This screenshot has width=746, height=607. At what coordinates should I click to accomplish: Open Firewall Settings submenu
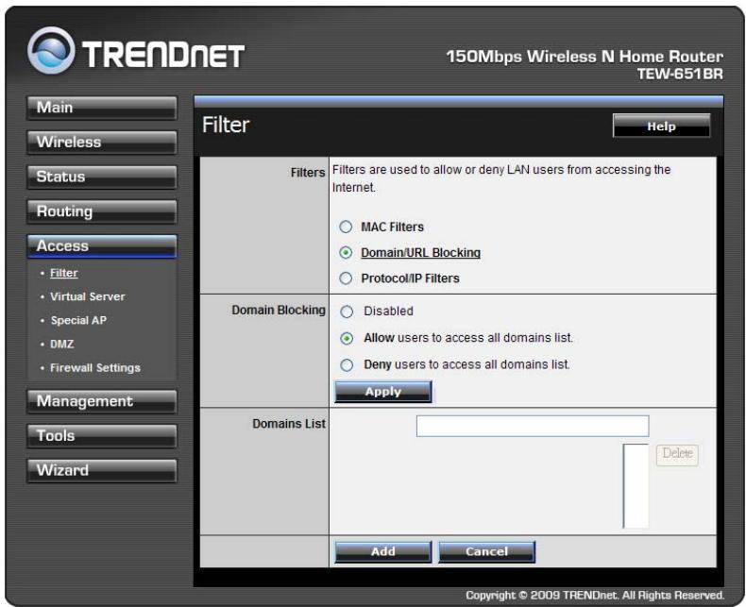pos(95,368)
